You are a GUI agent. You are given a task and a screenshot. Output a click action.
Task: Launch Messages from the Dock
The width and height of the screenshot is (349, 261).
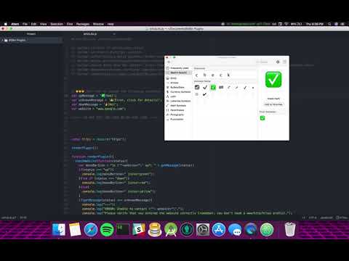[x=235, y=230]
